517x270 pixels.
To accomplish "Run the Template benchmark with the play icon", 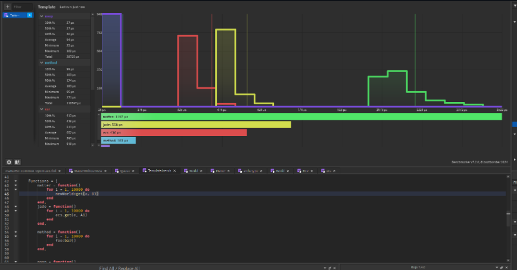I will [30, 15].
